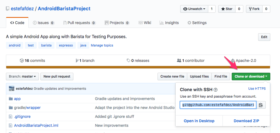
Task: Open the Insights tab
Action: point(169,23)
